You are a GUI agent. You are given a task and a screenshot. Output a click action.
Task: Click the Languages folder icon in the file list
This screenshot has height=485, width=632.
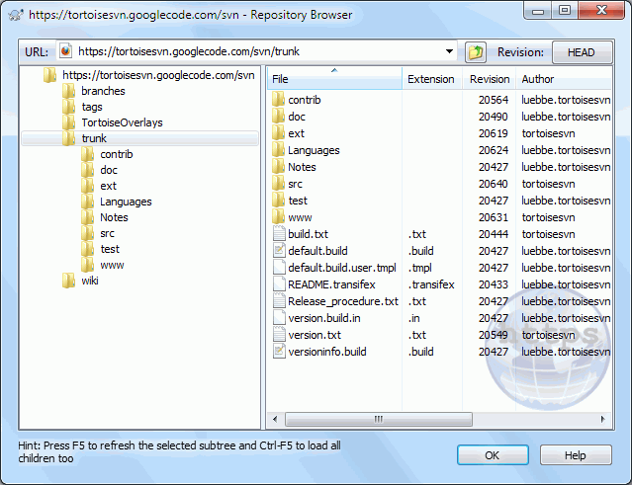[x=279, y=150]
